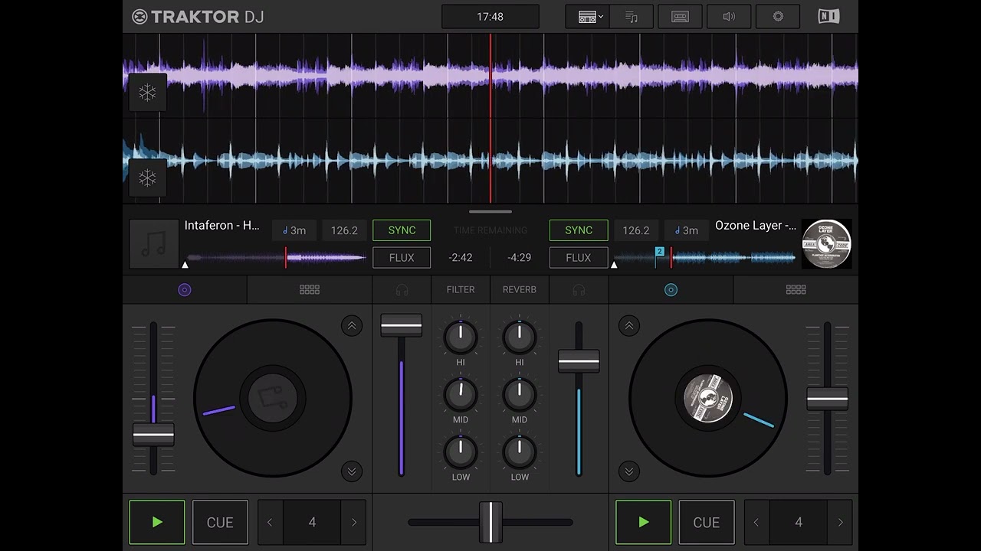The height and width of the screenshot is (551, 981).
Task: Select the FILTER effect tab
Action: 461,290
